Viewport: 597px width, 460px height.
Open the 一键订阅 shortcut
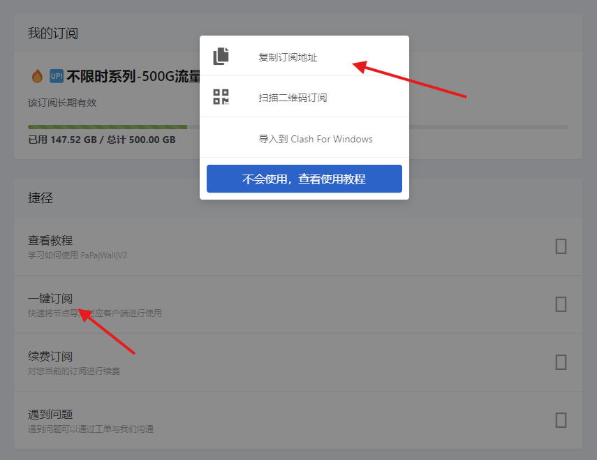50,298
